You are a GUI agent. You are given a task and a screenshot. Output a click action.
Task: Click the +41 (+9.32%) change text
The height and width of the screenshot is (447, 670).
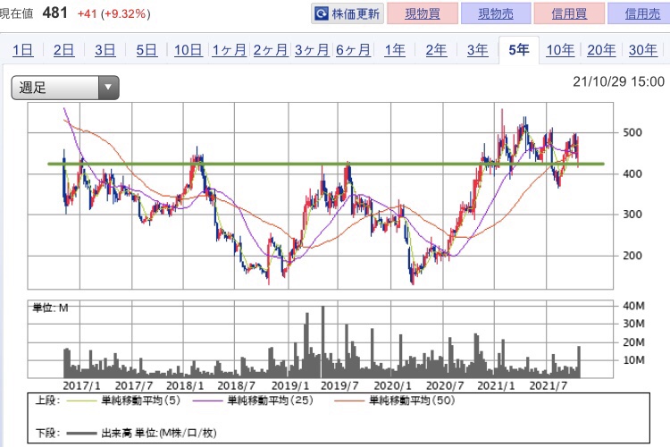coord(113,14)
